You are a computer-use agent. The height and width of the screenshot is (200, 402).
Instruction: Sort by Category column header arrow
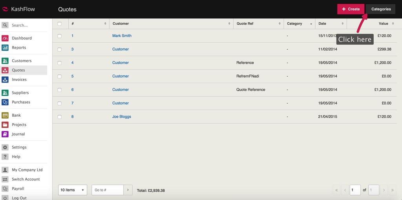point(311,24)
